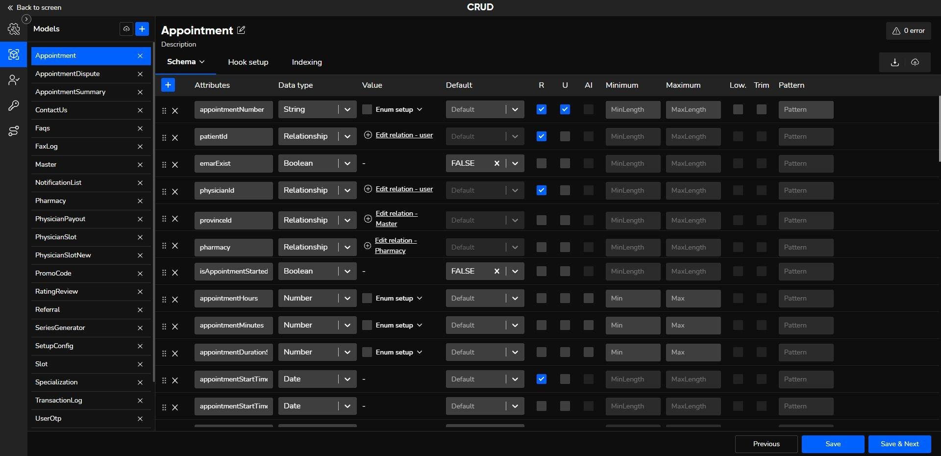Image resolution: width=941 pixels, height=456 pixels.
Task: Open the user roles sidebar icon
Action: tap(14, 80)
